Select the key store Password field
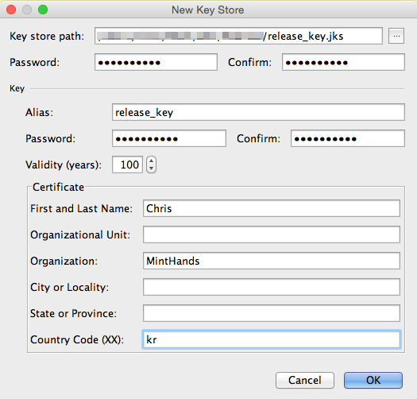The height and width of the screenshot is (399, 417). click(x=156, y=62)
